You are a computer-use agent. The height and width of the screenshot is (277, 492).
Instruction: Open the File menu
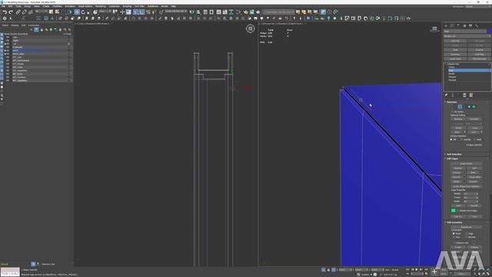(3, 6)
